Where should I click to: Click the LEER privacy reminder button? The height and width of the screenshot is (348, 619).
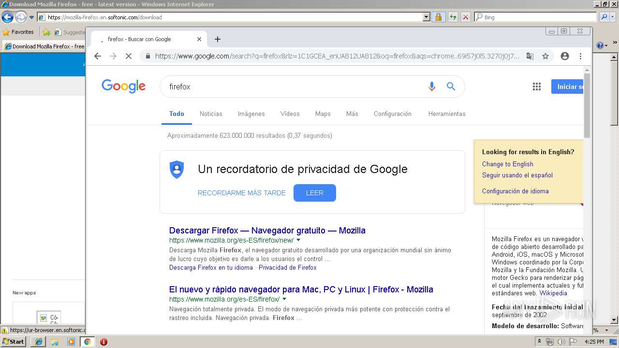click(314, 193)
